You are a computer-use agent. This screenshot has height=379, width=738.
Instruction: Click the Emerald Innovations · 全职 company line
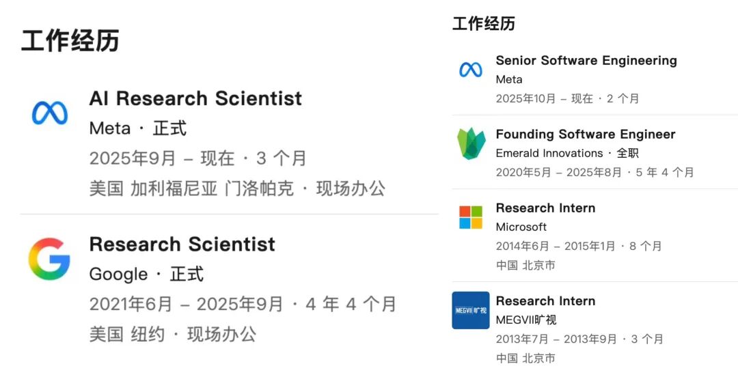coord(567,154)
